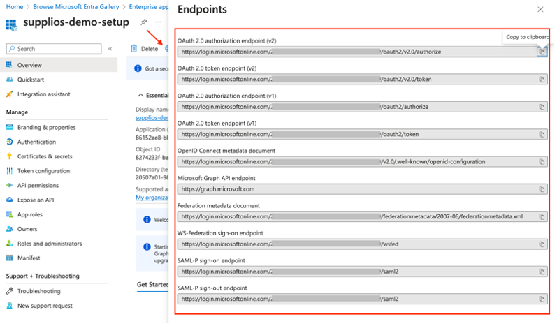The width and height of the screenshot is (557, 326).
Task: Go to Home breadcrumb
Action: click(x=15, y=7)
